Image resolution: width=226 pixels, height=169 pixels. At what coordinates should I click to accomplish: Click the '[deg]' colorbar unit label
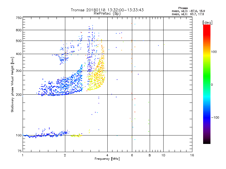pos(207,23)
